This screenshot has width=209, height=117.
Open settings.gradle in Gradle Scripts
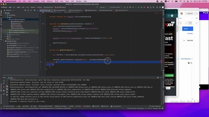14,56
